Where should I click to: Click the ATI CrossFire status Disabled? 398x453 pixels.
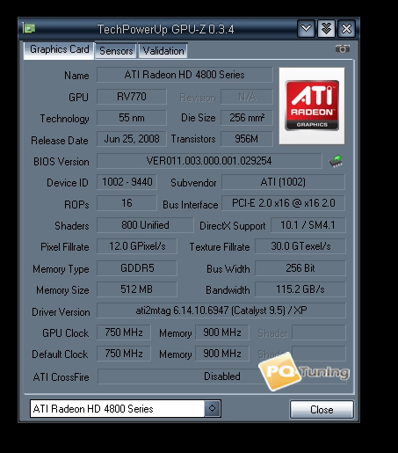pyautogui.click(x=222, y=376)
